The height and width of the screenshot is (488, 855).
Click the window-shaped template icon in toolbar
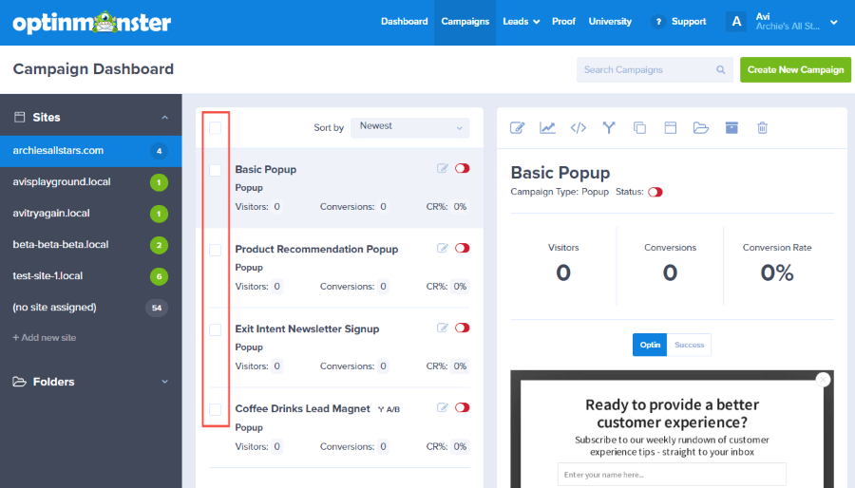[670, 128]
